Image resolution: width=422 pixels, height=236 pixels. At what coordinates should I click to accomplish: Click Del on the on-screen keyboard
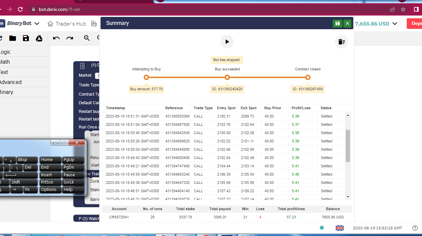[x=31, y=168]
